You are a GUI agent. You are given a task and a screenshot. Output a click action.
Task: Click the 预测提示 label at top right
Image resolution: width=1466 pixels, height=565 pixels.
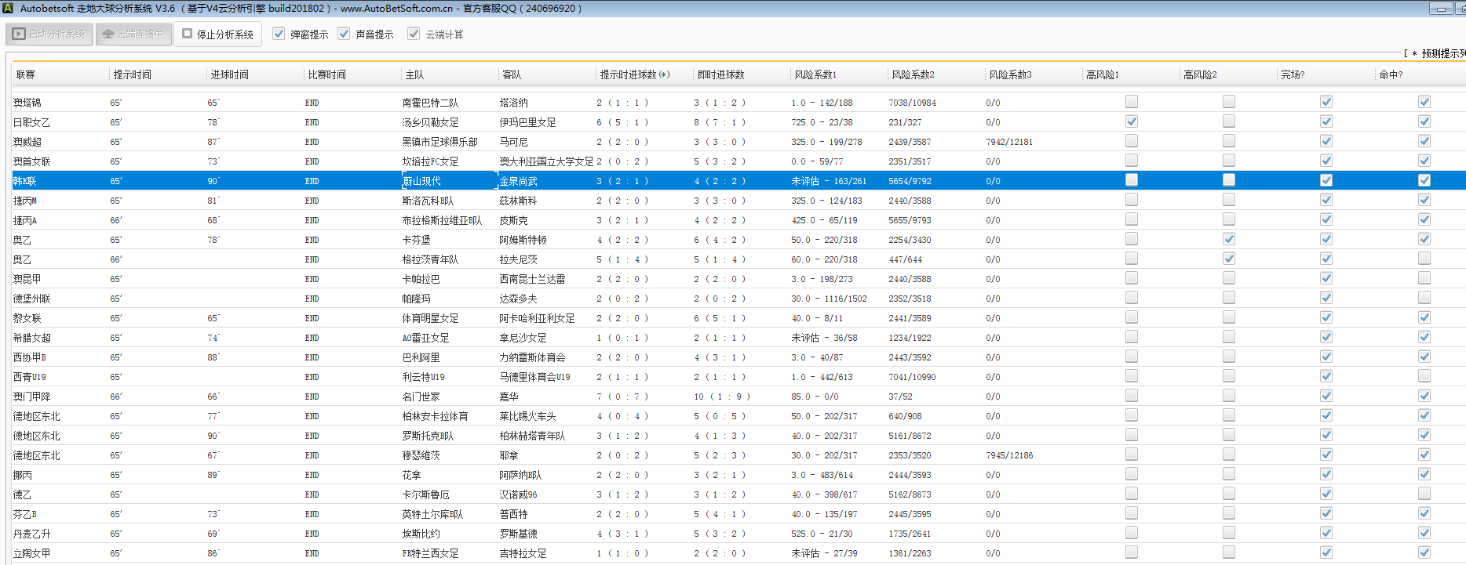point(1442,53)
